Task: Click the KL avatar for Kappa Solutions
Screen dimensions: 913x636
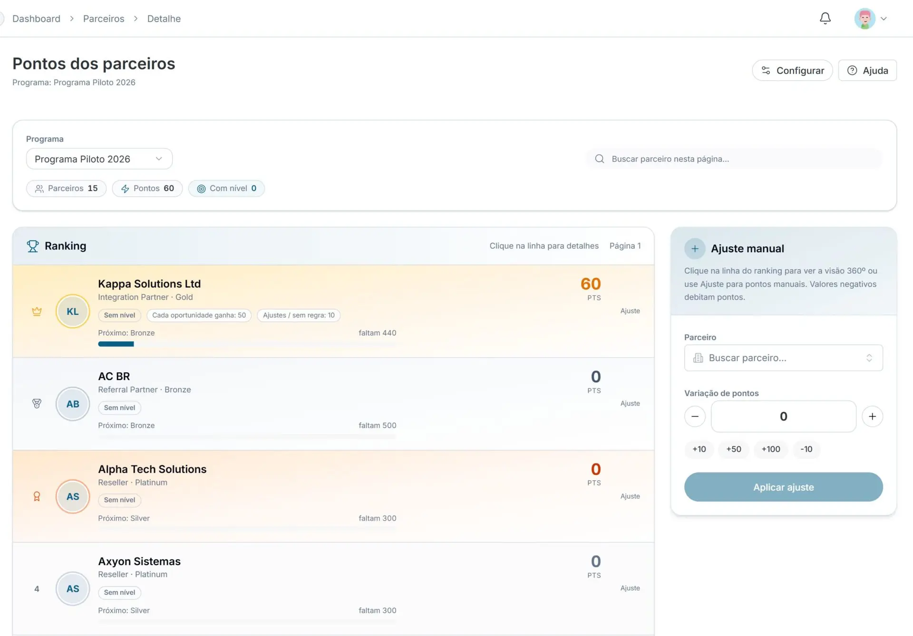Action: point(73,312)
